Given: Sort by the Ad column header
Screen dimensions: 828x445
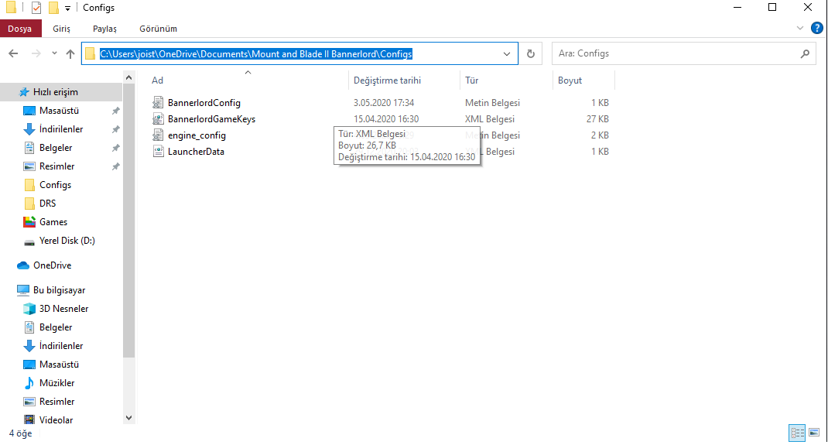Looking at the screenshot, I should (157, 80).
